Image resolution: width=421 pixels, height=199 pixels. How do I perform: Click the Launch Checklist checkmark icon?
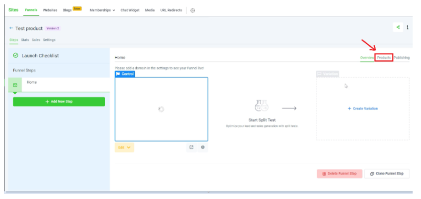[x=16, y=56]
